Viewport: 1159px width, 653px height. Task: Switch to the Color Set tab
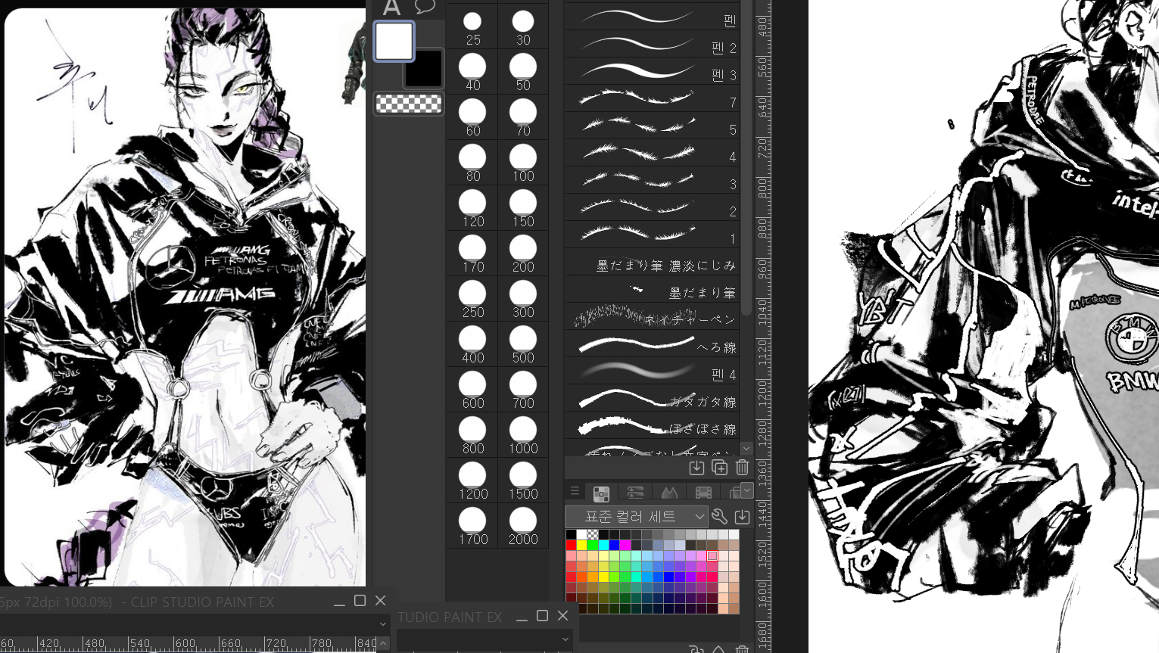click(602, 493)
